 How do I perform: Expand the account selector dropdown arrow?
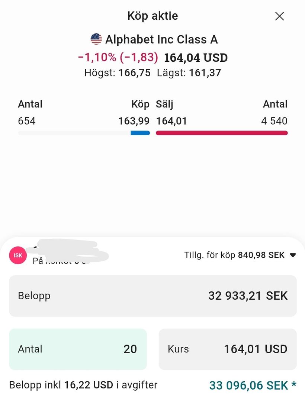coord(293,255)
